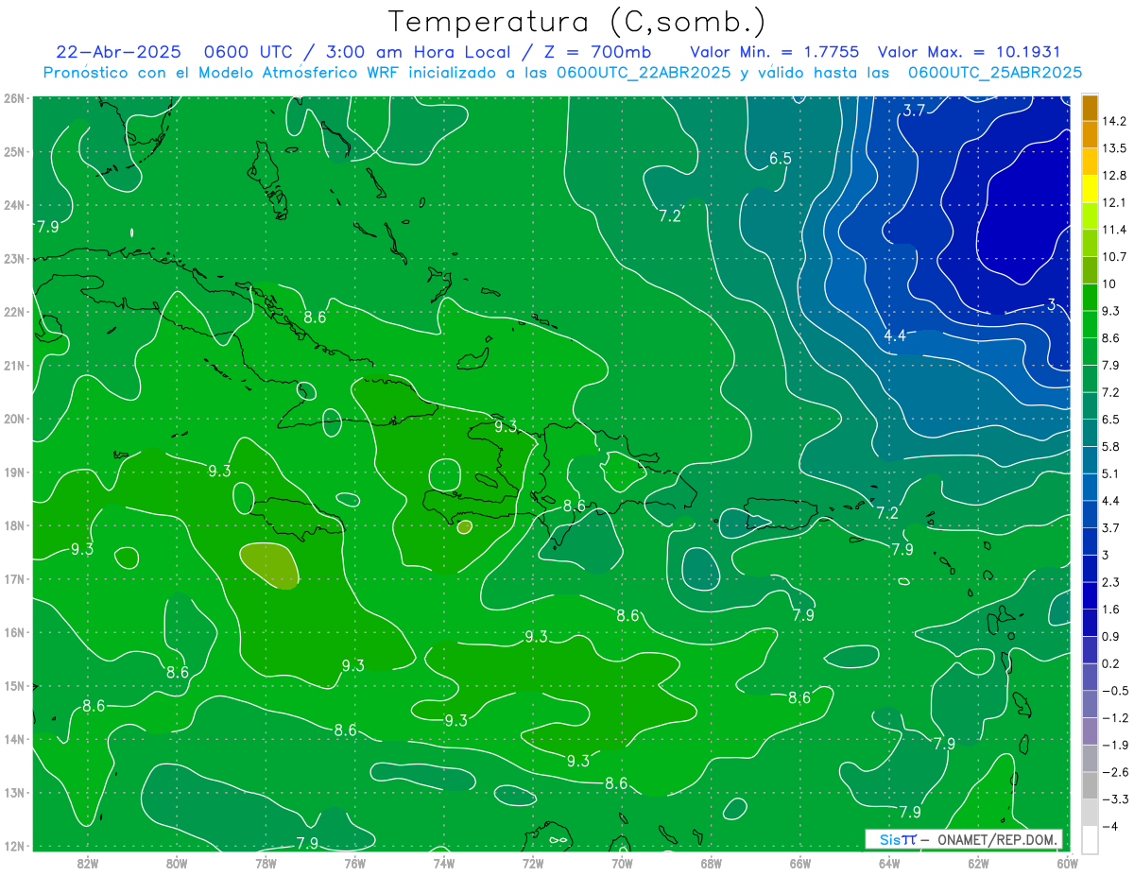The height and width of the screenshot is (876, 1134).
Task: Click the latitude axis label "14N"
Action: pos(14,739)
